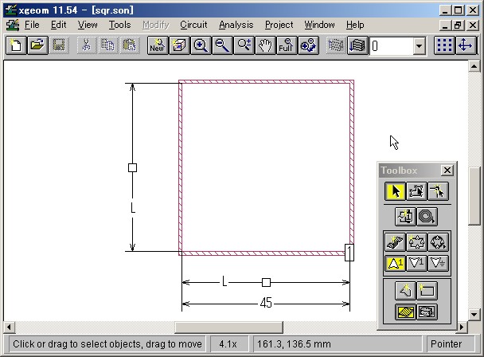Screen dimensions: 484x357
Task: Click the vertical L dimension handle square
Action: click(132, 168)
